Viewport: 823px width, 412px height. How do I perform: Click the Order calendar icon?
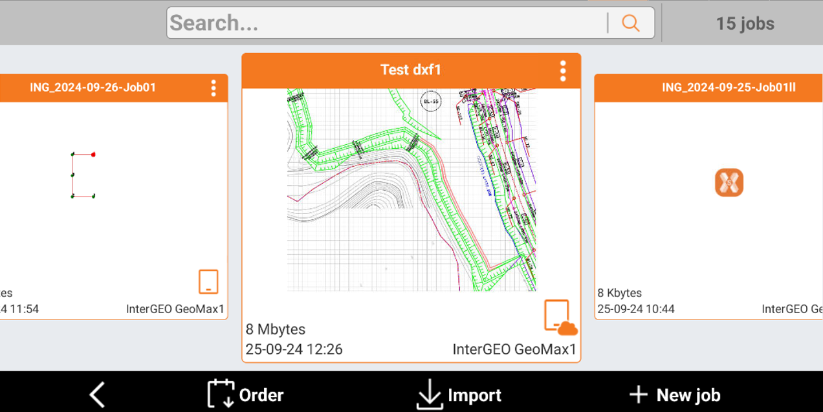coord(221,394)
